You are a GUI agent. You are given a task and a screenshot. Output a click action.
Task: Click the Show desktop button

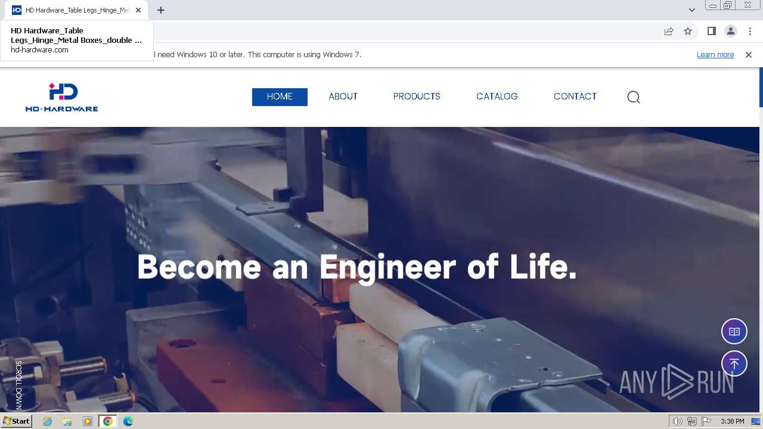tap(756, 421)
